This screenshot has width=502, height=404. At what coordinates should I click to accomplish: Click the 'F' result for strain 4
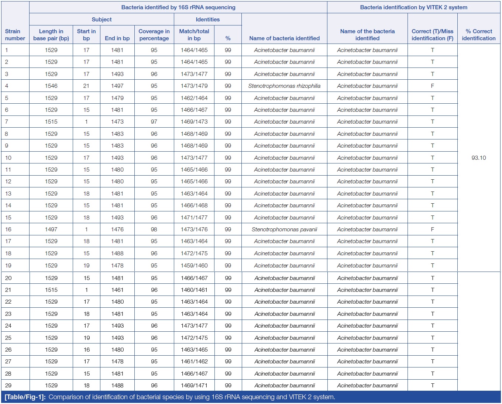pos(432,86)
